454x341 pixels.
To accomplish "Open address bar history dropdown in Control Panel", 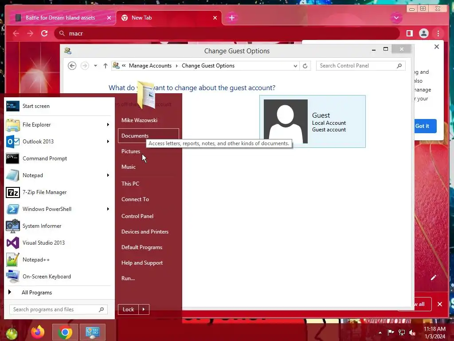I will tap(295, 66).
